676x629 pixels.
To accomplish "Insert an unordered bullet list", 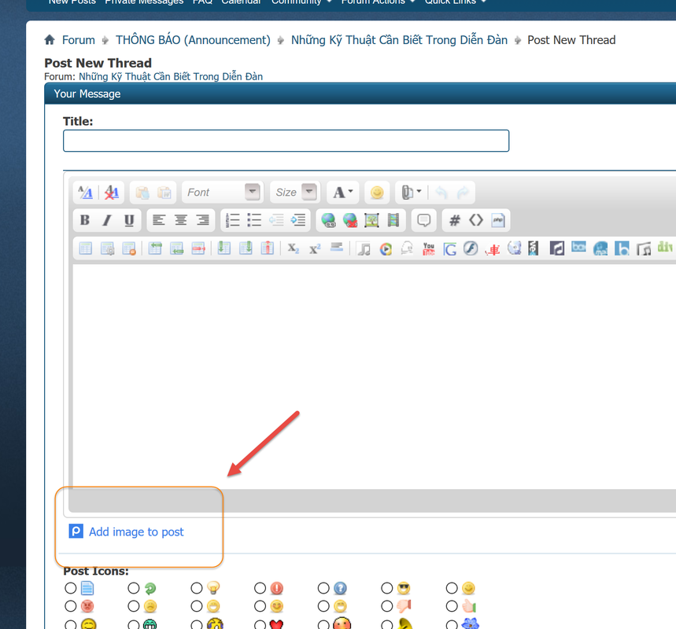I will click(254, 220).
